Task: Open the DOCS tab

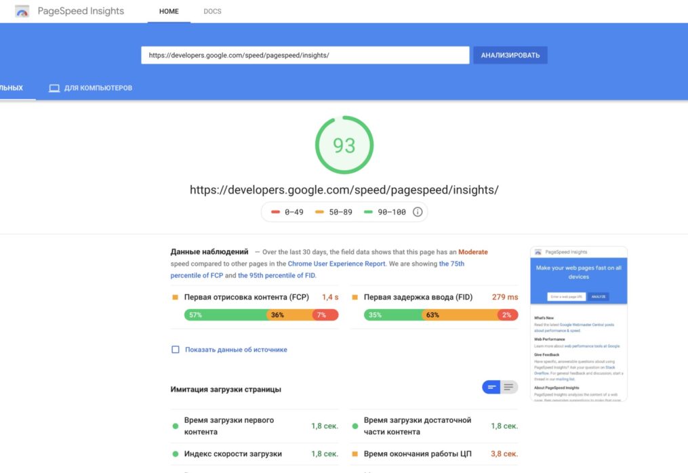Action: pos(212,12)
